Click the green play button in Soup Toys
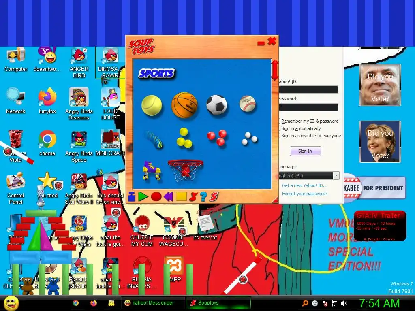 click(x=143, y=196)
